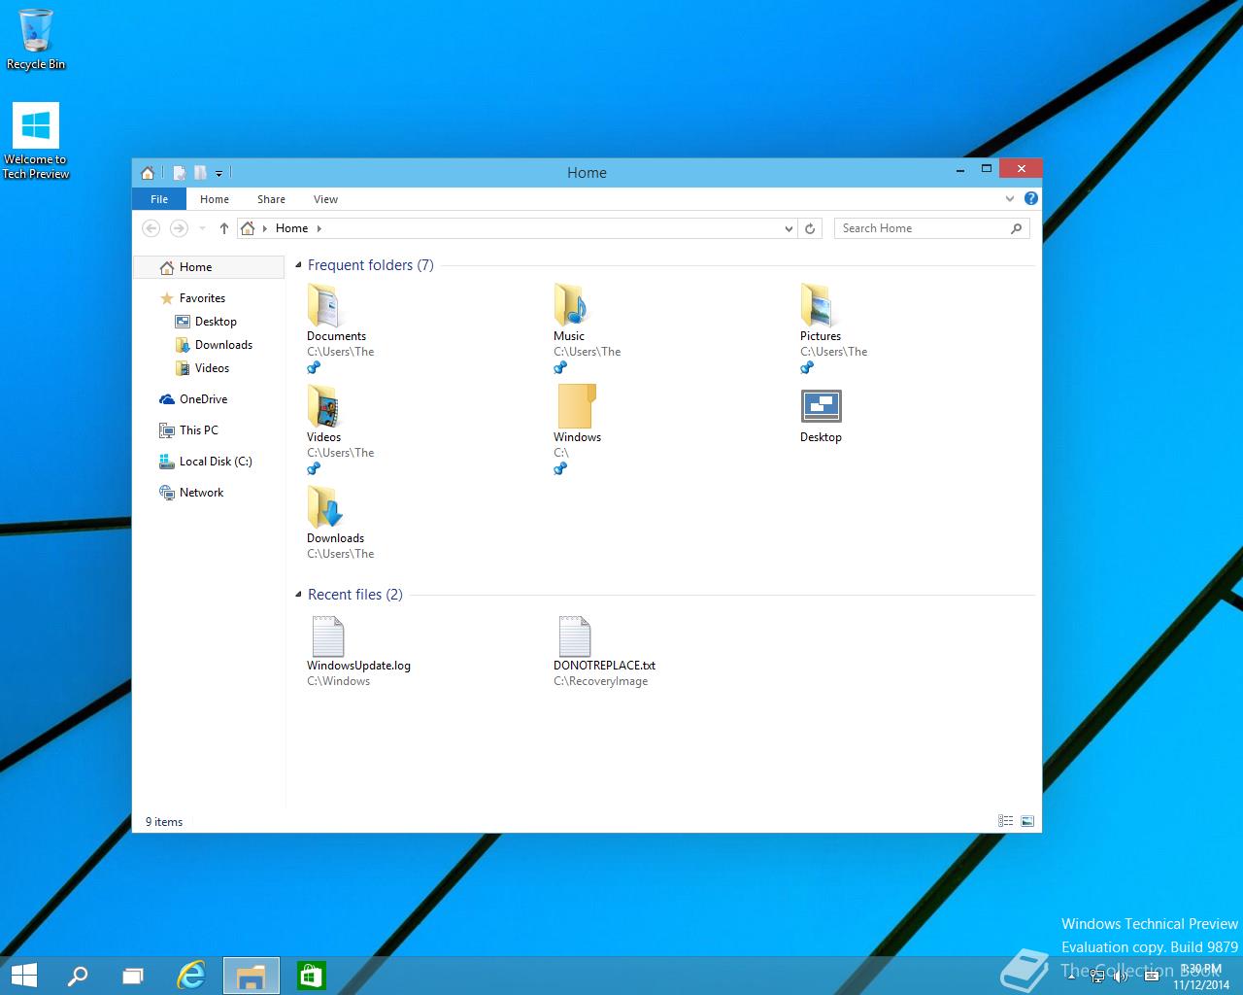Click the volume speaker tray icon
Screen dimensions: 1243x995
(1122, 976)
